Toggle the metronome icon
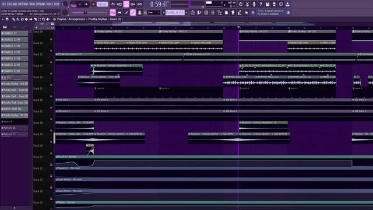 (x=112, y=4)
